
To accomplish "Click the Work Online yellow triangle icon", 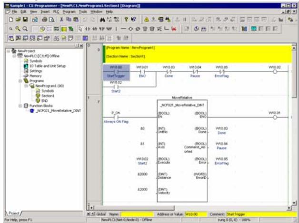I will [x=147, y=19].
